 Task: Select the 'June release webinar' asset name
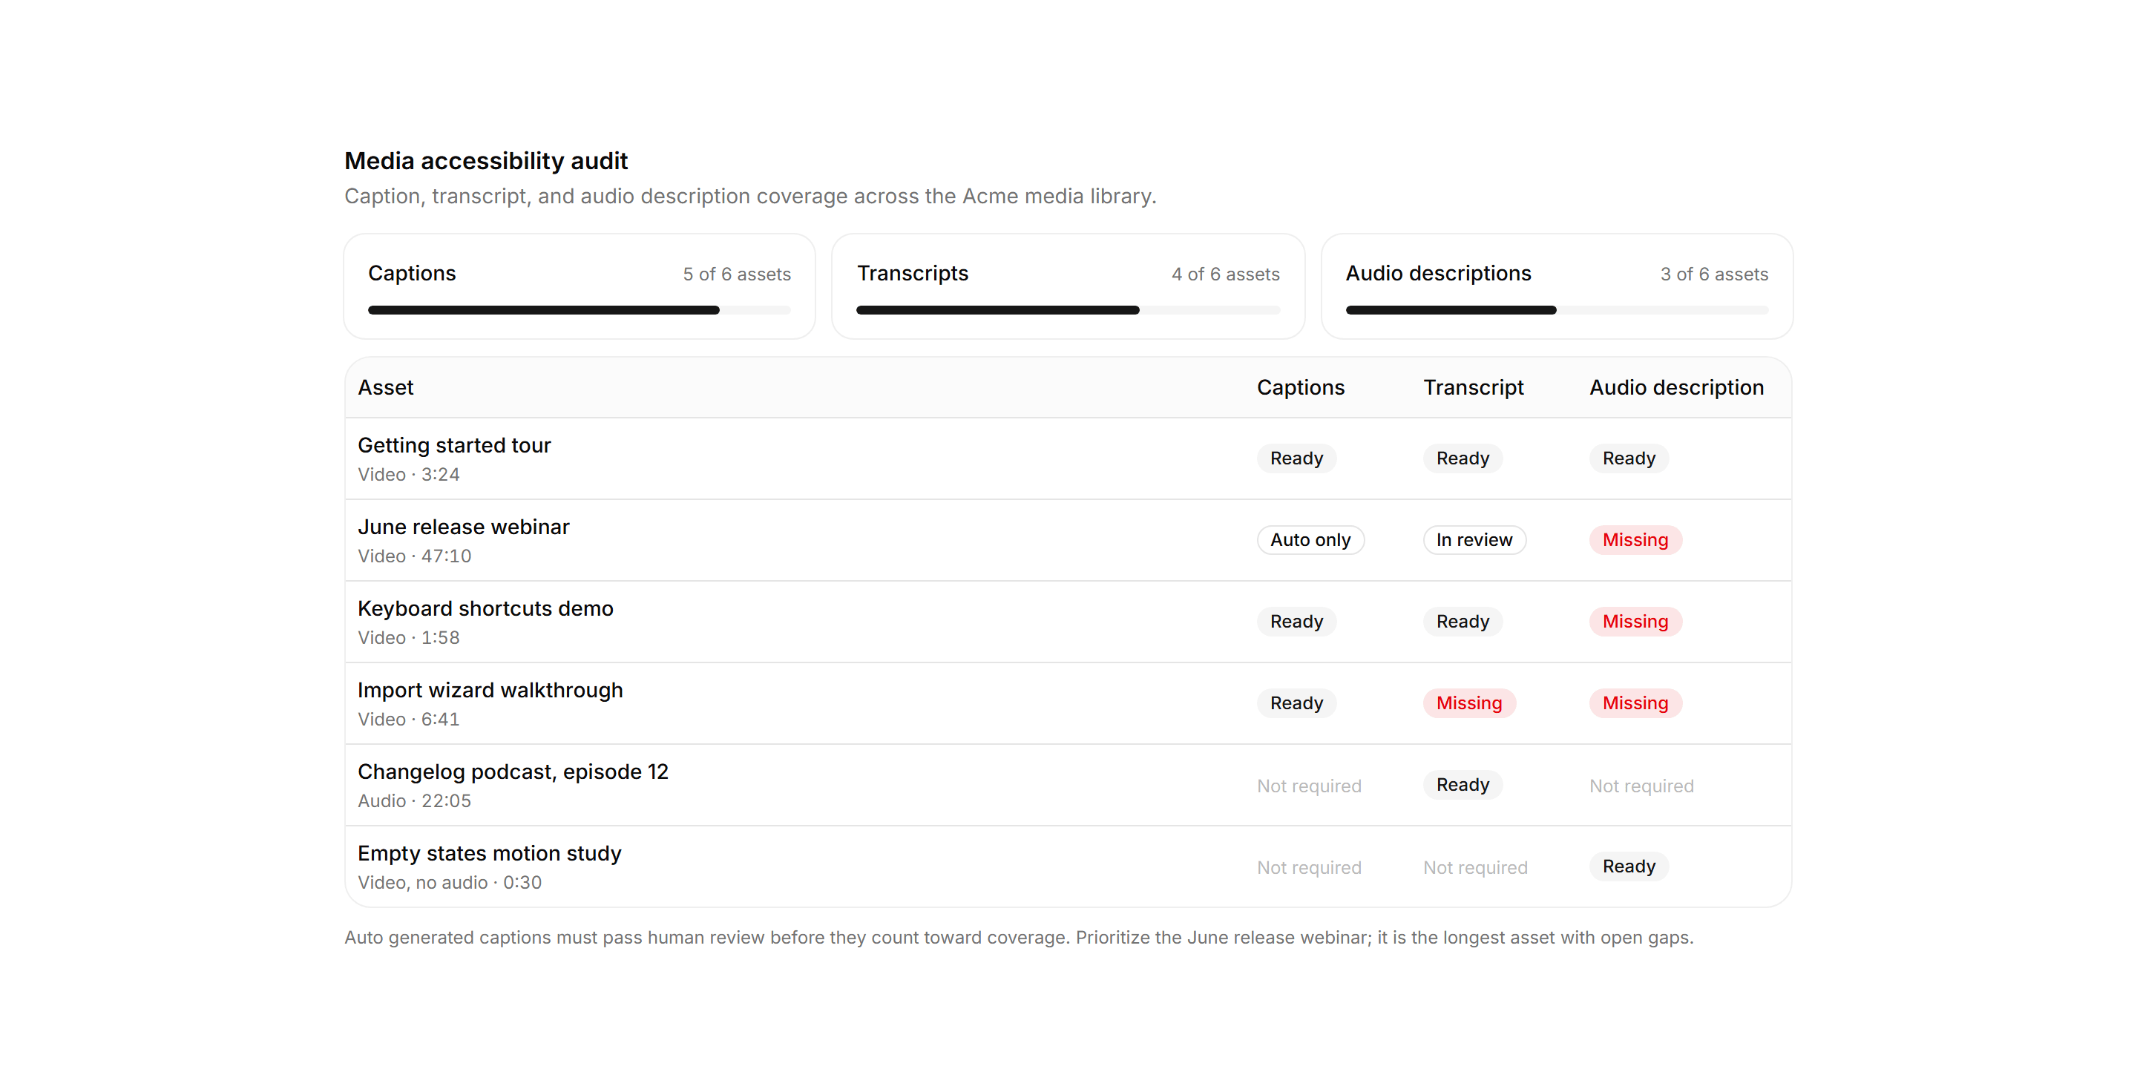click(x=464, y=527)
